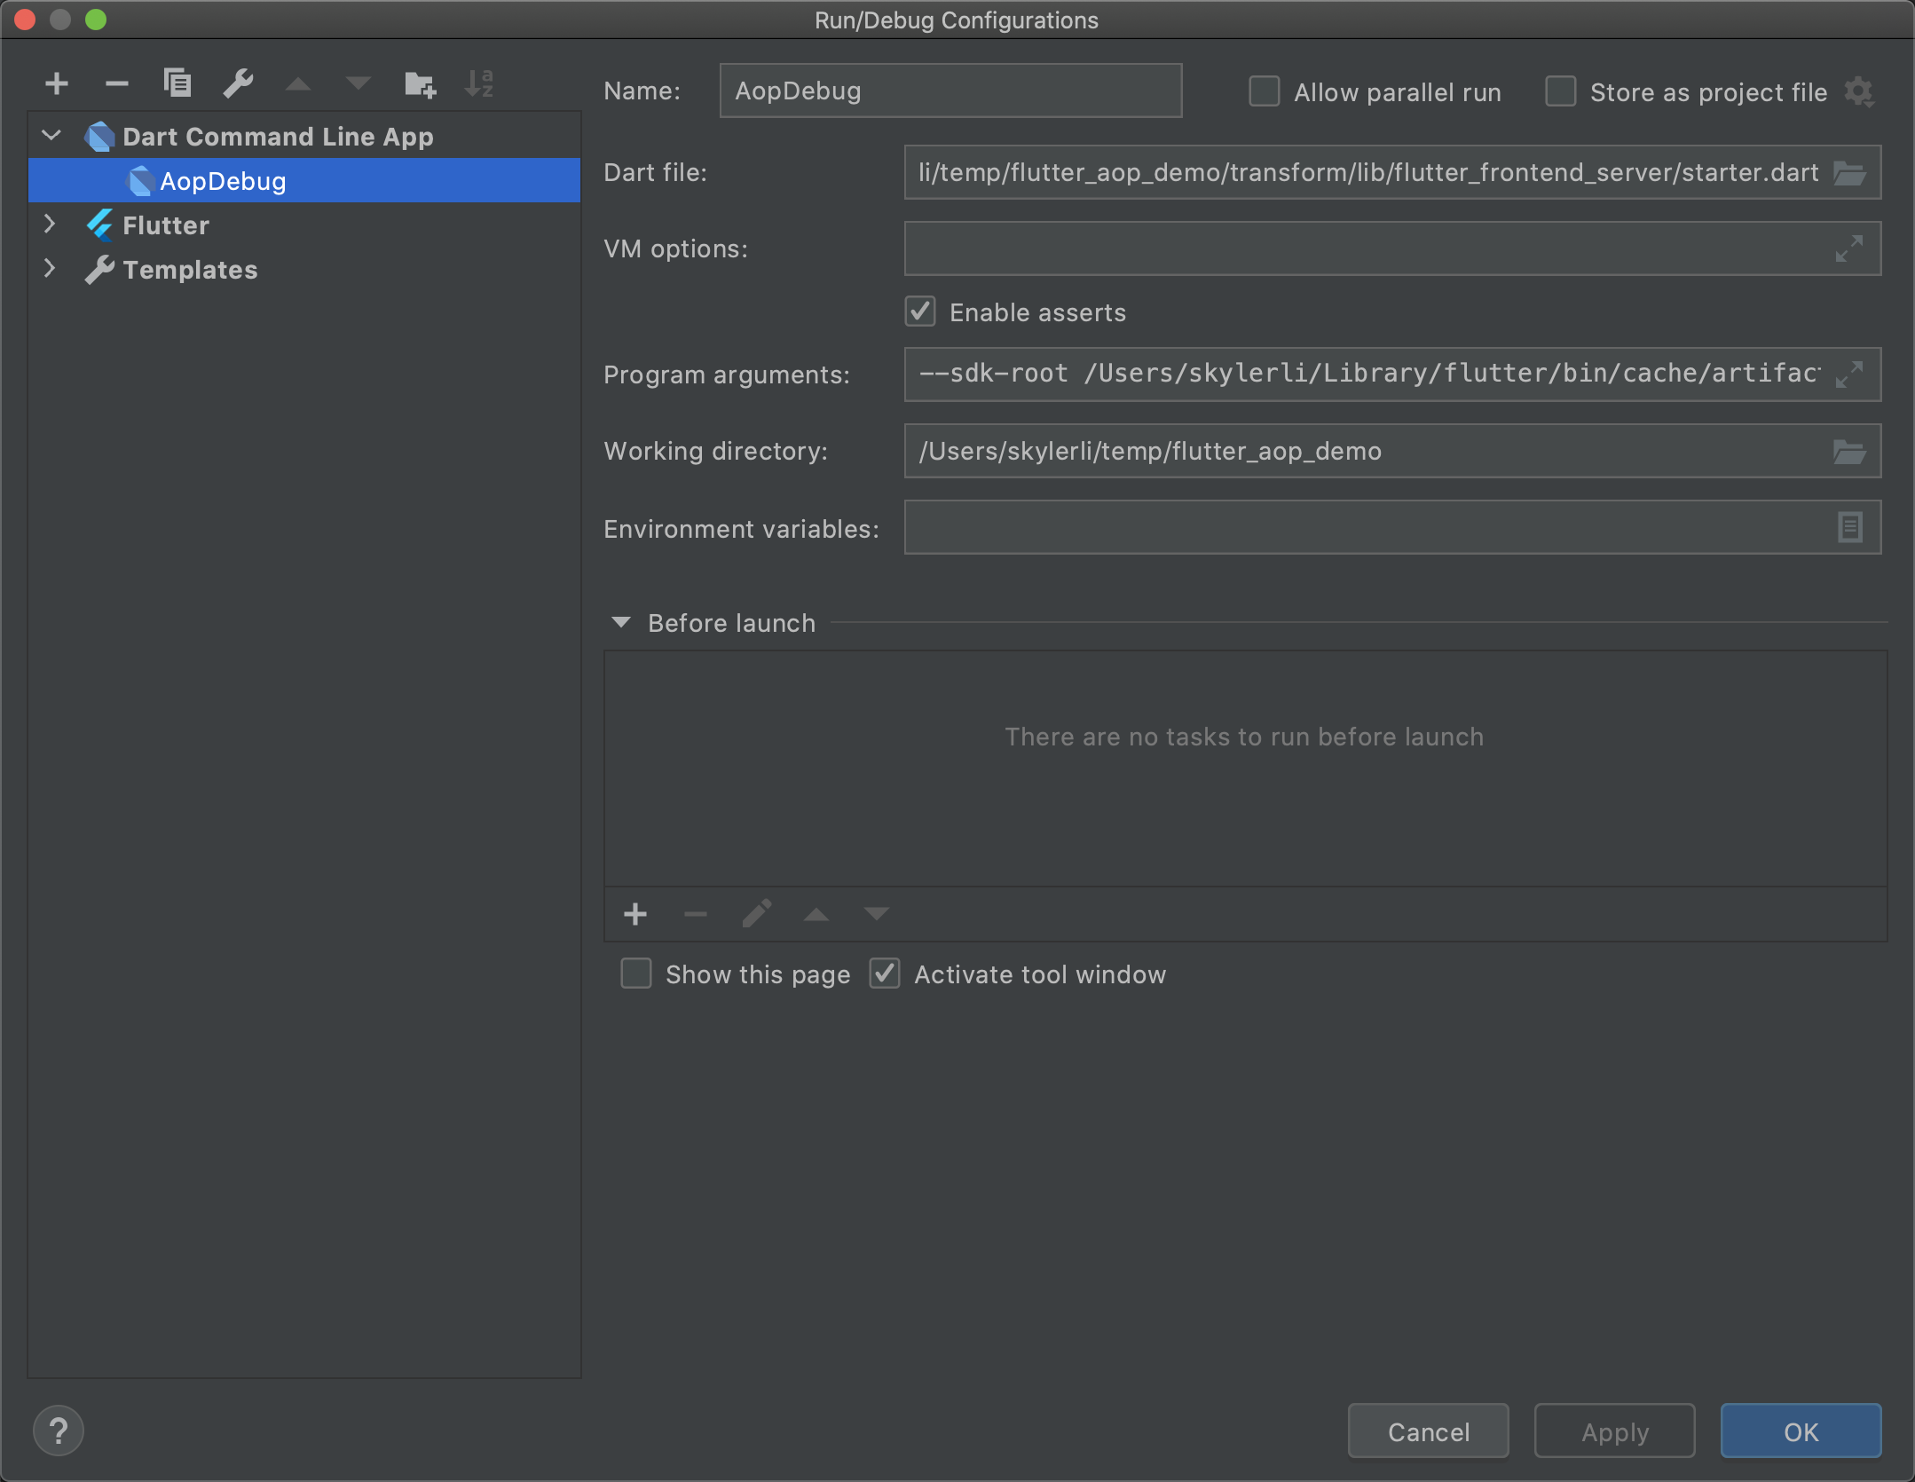Image resolution: width=1915 pixels, height=1482 pixels.
Task: Collapse the Dart Command Line App group
Action: 51,135
